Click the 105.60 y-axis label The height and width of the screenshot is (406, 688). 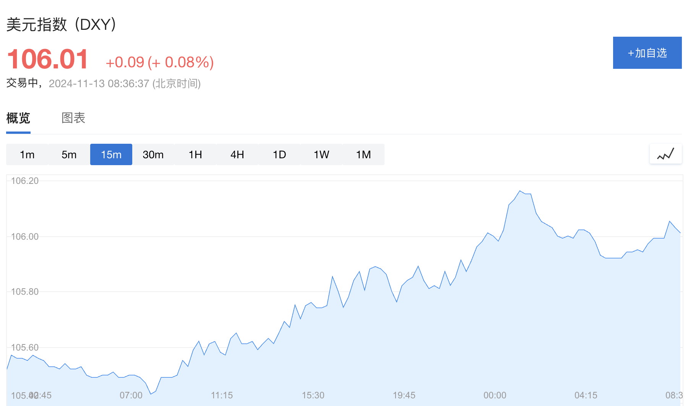point(25,348)
